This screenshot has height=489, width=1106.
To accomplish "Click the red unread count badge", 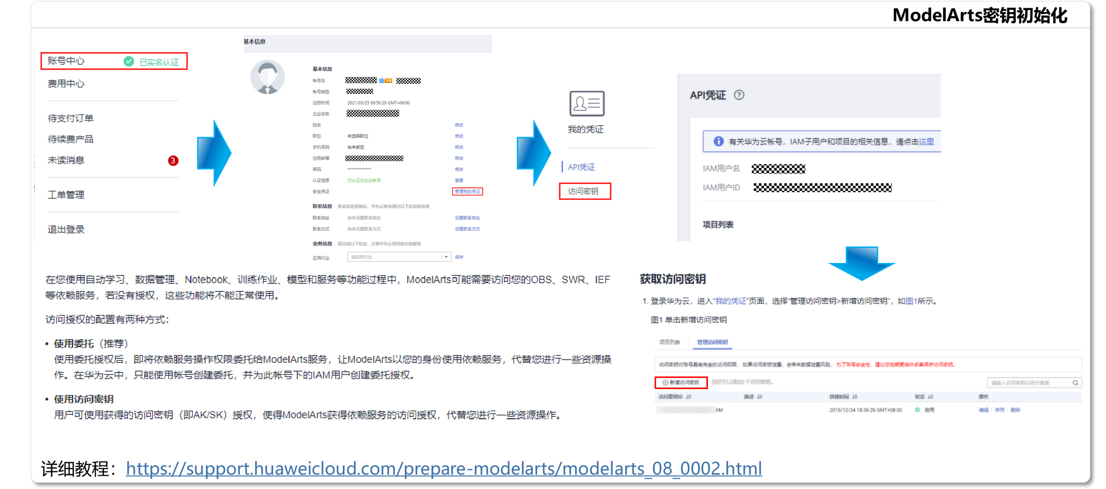I will (173, 160).
